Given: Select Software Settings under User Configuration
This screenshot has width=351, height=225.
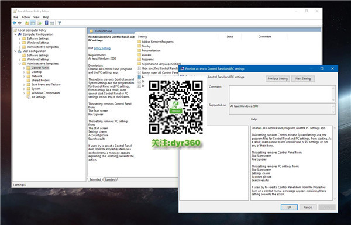Looking at the screenshot, I should click(x=37, y=56).
